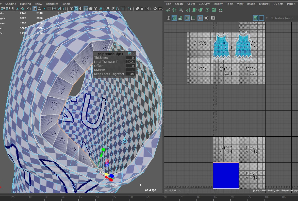Click the Motion Blur icon
This screenshot has height=201, width=298.
[x=113, y=9]
